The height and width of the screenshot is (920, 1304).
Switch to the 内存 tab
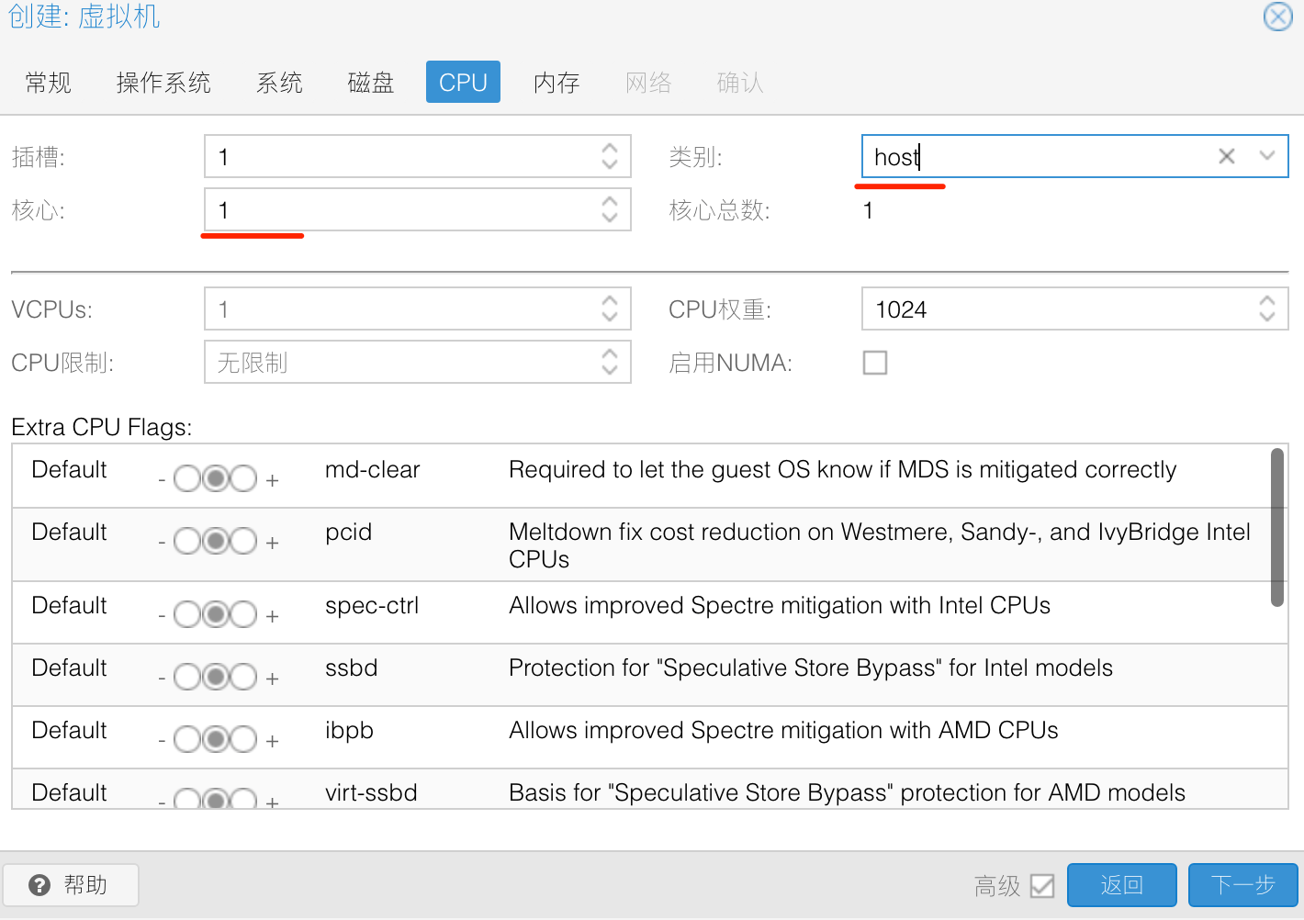click(x=556, y=83)
